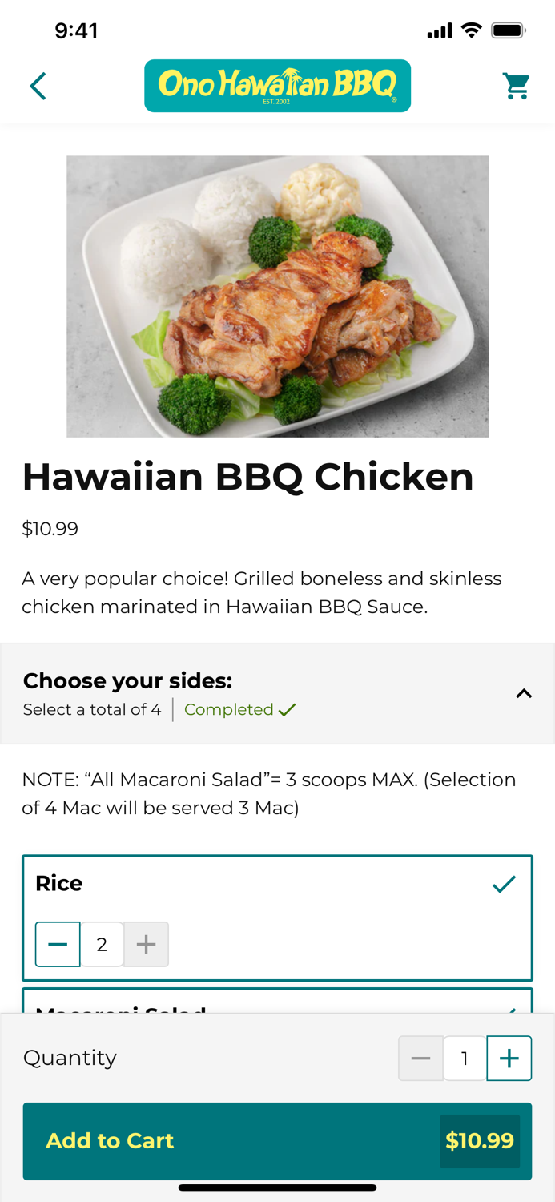Tap the item quantity field showing 1

[x=465, y=1058]
